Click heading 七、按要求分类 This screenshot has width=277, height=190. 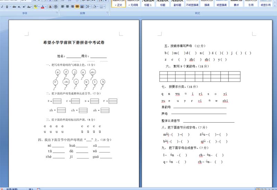[180, 87]
